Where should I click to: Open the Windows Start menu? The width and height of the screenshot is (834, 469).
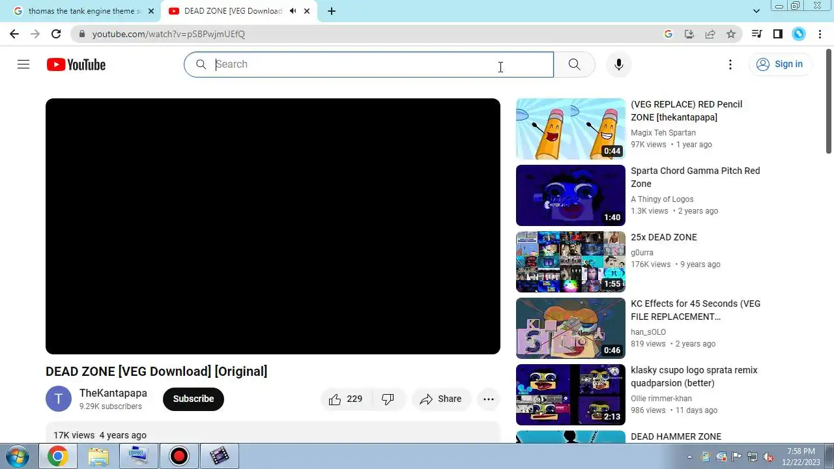[x=17, y=456]
